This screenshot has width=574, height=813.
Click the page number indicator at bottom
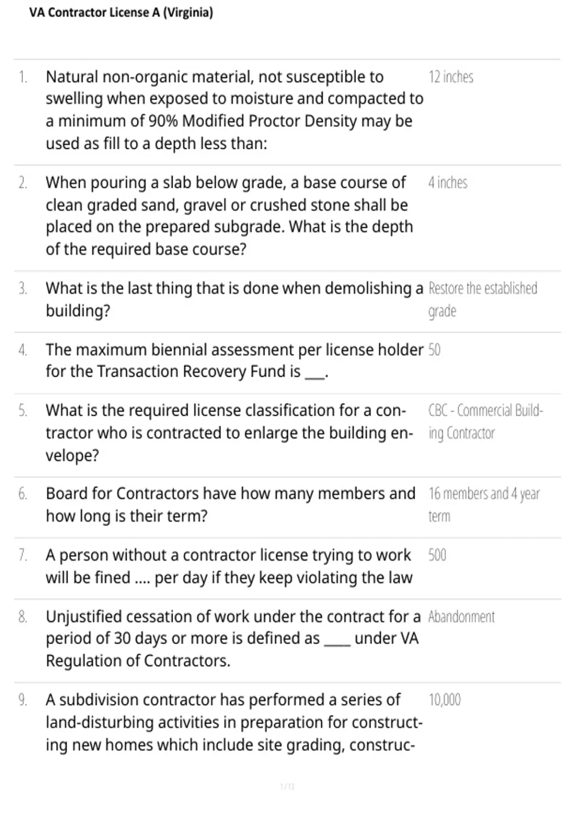(x=287, y=786)
